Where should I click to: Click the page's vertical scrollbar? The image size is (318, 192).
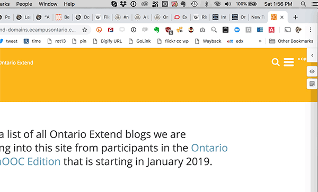(x=314, y=147)
